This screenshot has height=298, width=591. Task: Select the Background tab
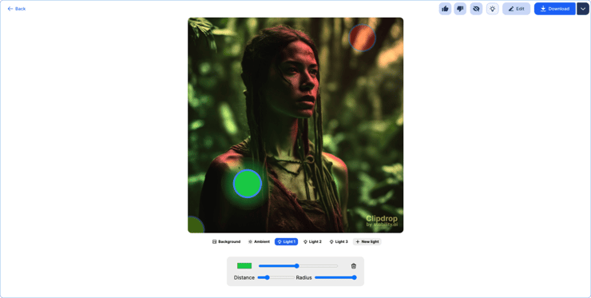(x=226, y=242)
